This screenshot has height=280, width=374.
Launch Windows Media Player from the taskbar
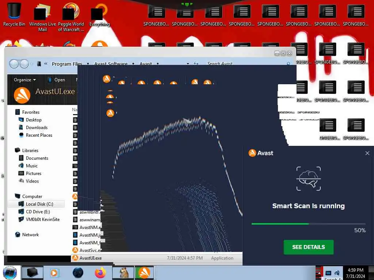tap(54, 273)
